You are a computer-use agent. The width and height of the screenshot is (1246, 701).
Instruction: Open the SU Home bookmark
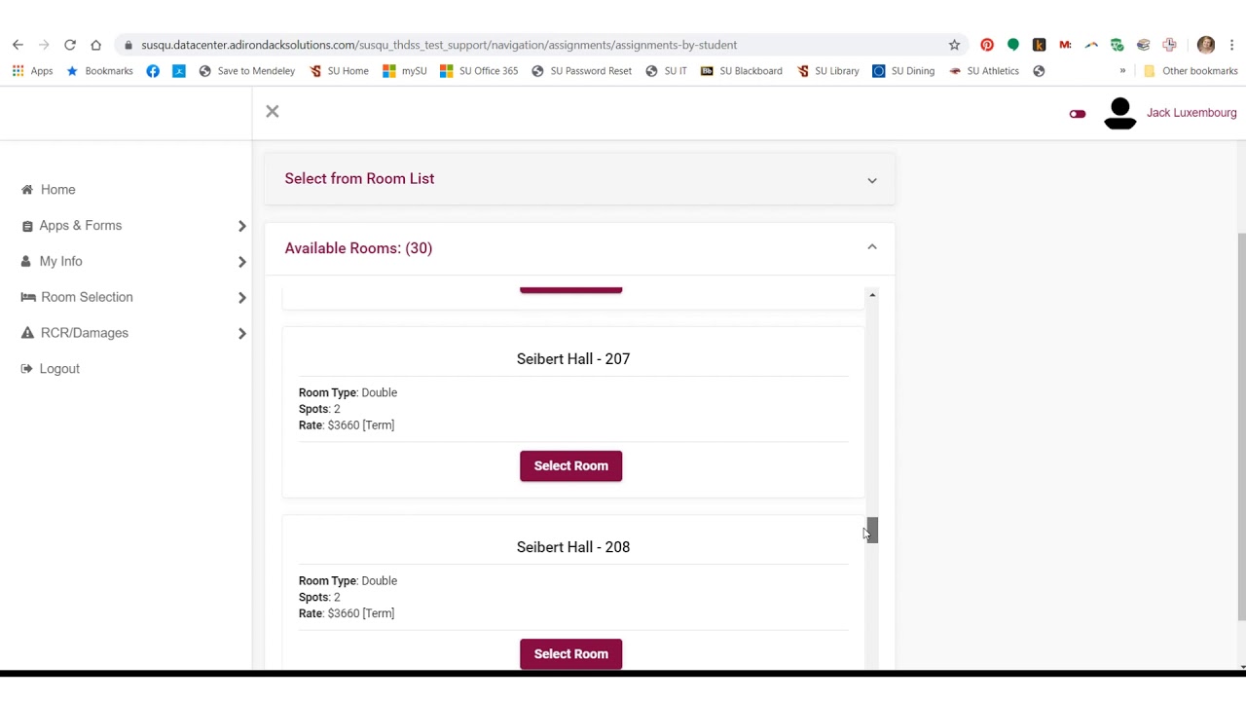339,71
